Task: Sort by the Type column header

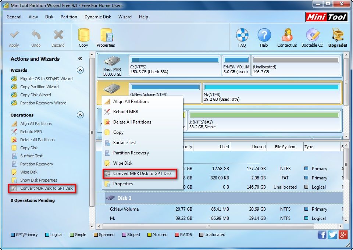Action: pyautogui.click(x=321, y=147)
